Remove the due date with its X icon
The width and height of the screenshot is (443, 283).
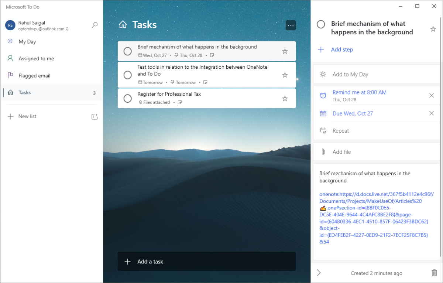click(432, 113)
